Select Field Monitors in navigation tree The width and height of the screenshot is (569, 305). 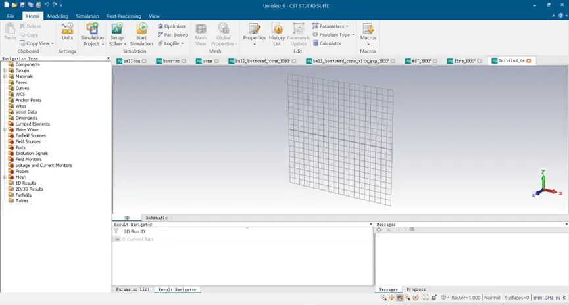(28, 159)
